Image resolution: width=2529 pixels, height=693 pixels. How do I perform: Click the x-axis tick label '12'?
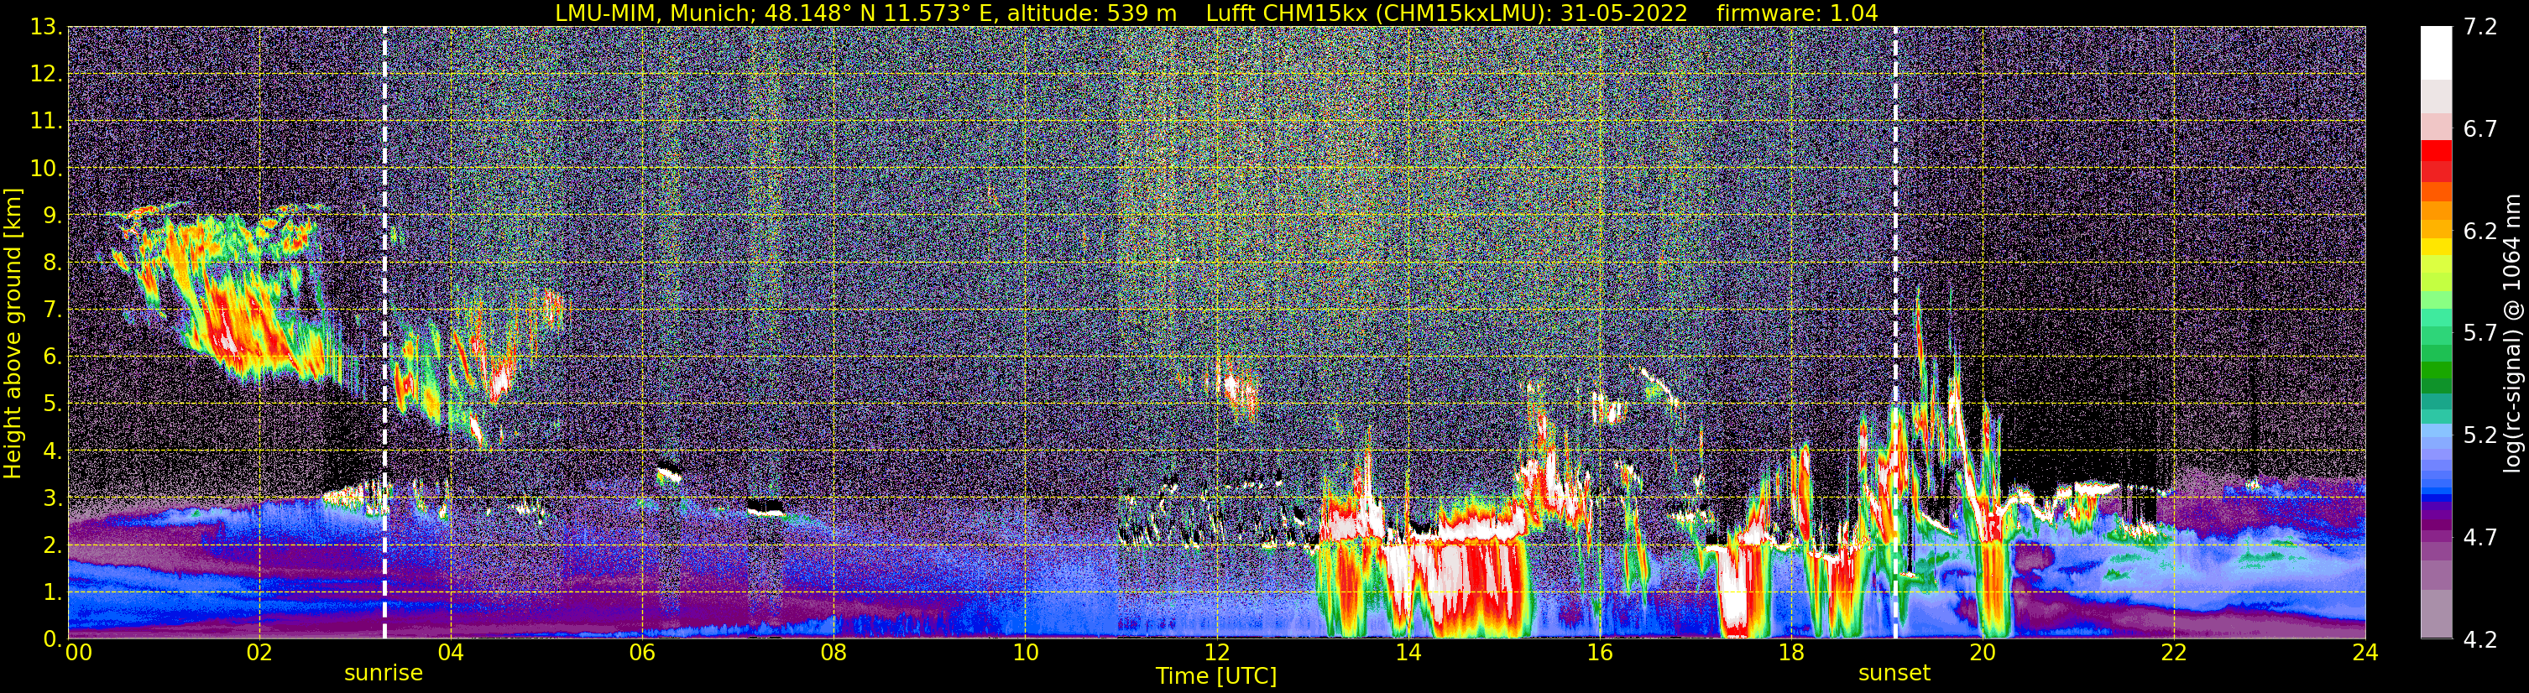[1216, 654]
